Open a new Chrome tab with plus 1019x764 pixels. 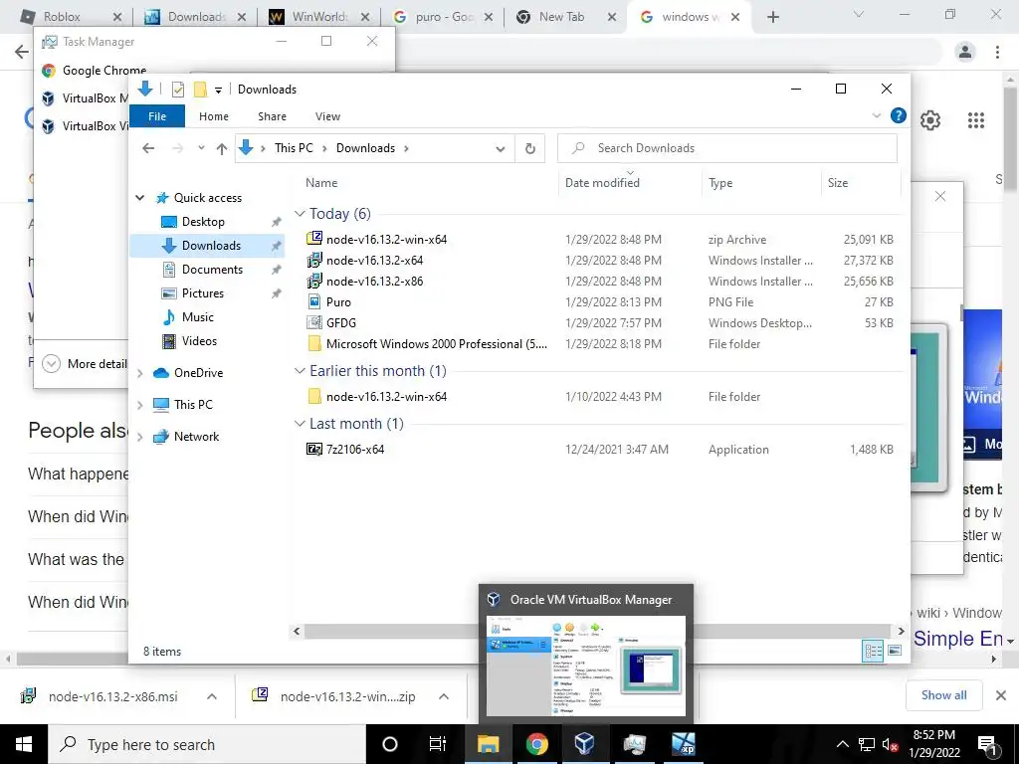(772, 17)
